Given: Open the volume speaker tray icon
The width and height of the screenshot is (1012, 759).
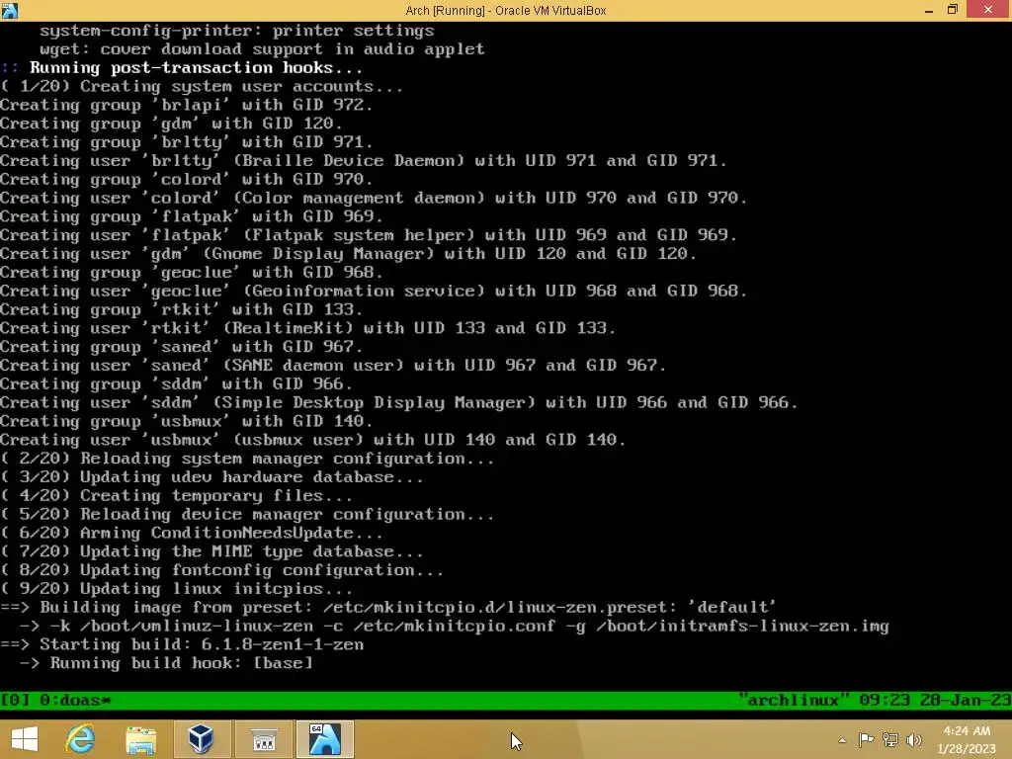Looking at the screenshot, I should [x=914, y=739].
